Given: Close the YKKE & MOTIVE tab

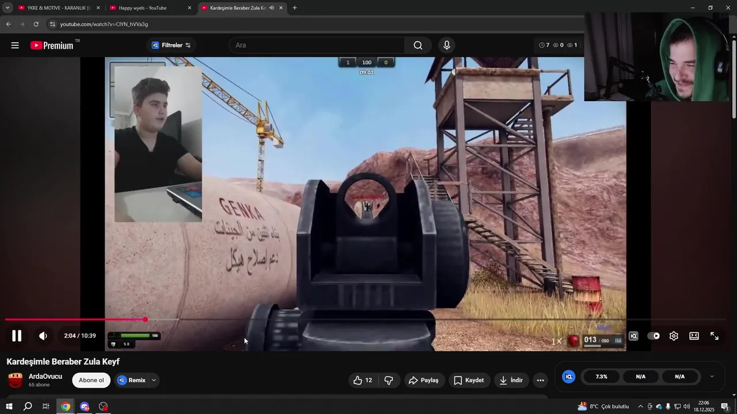Looking at the screenshot, I should pos(98,8).
